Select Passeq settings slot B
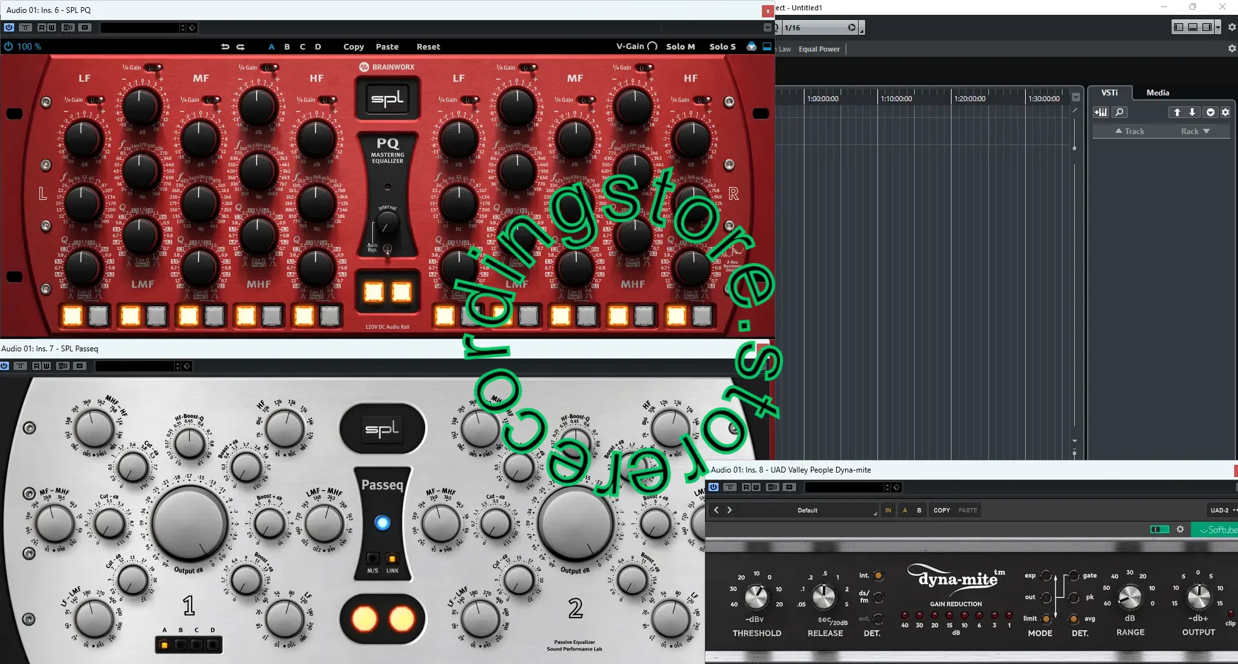This screenshot has width=1238, height=664. coord(181,644)
